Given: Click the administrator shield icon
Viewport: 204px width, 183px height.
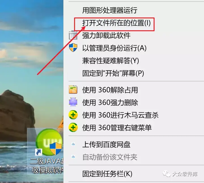Looking at the screenshot, I should tap(73, 48).
